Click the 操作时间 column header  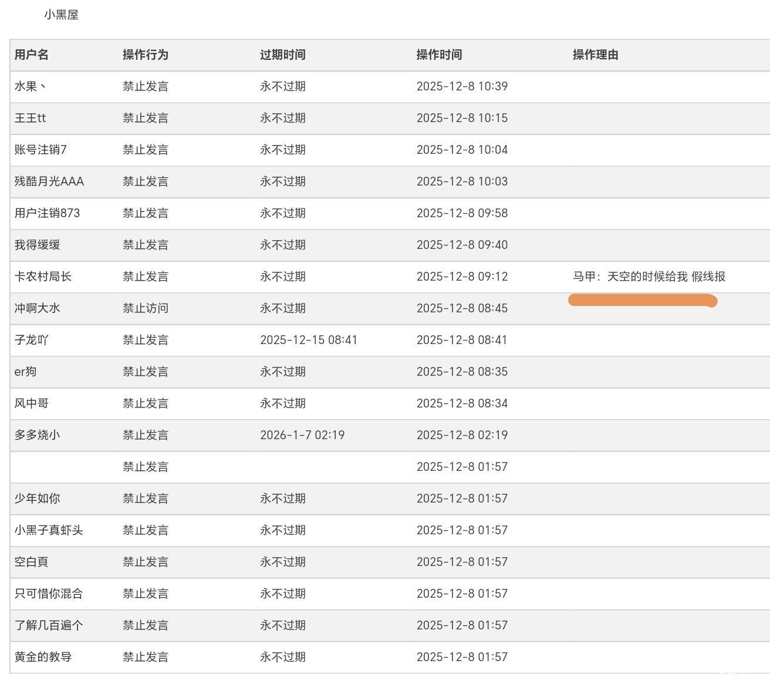[439, 55]
